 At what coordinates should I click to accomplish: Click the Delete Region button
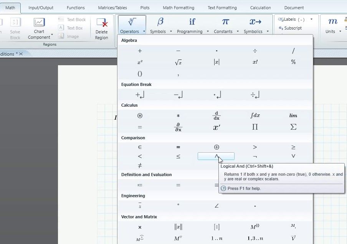click(x=102, y=28)
